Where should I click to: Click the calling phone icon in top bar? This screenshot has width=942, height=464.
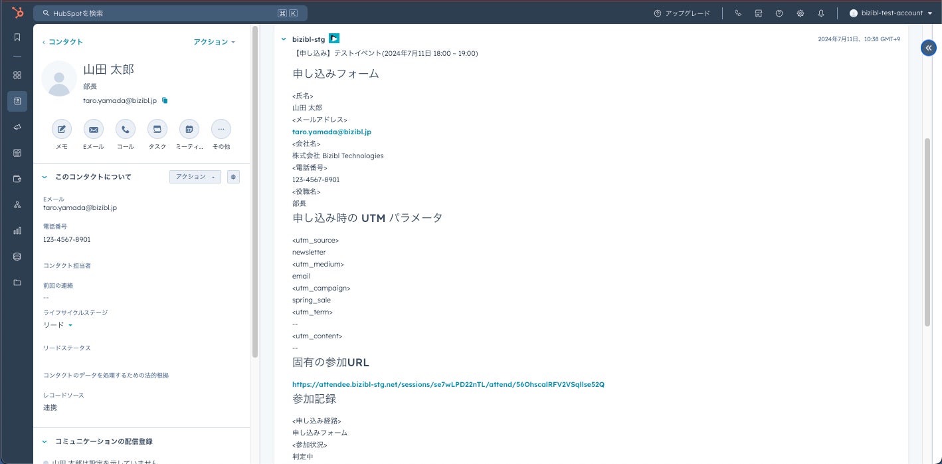(738, 13)
